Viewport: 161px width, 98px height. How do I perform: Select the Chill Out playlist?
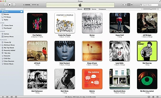7,59
